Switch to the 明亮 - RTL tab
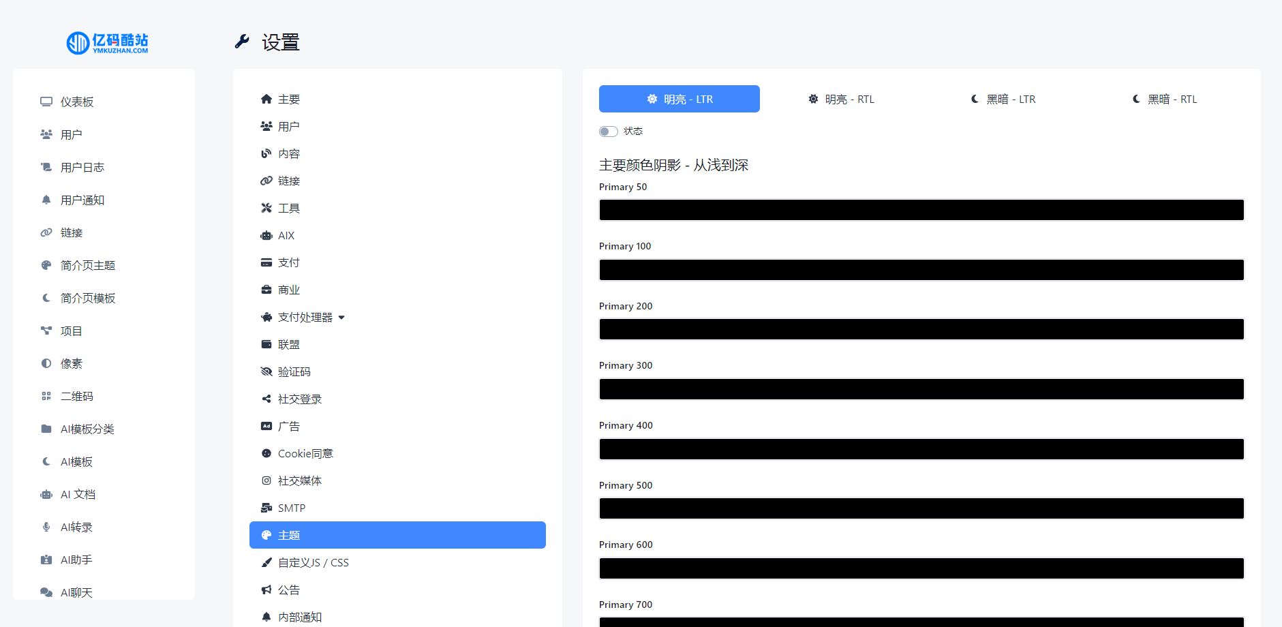The width and height of the screenshot is (1282, 627). (840, 99)
